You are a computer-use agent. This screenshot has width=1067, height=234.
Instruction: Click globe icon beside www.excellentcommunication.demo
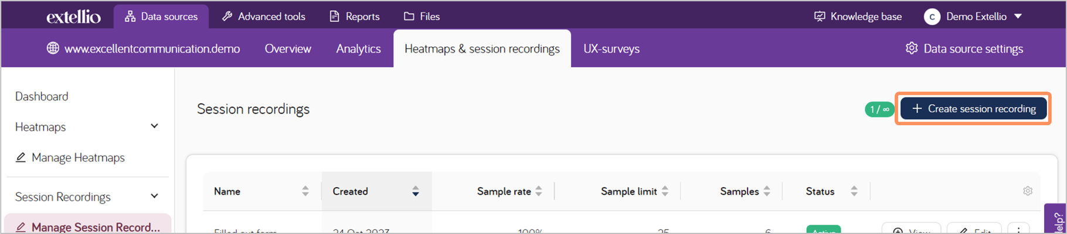(53, 48)
